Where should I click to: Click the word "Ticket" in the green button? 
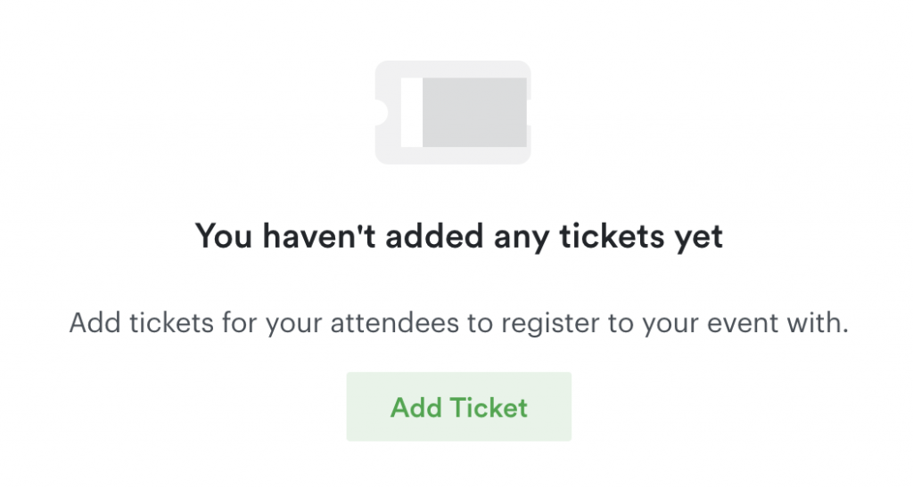(489, 407)
